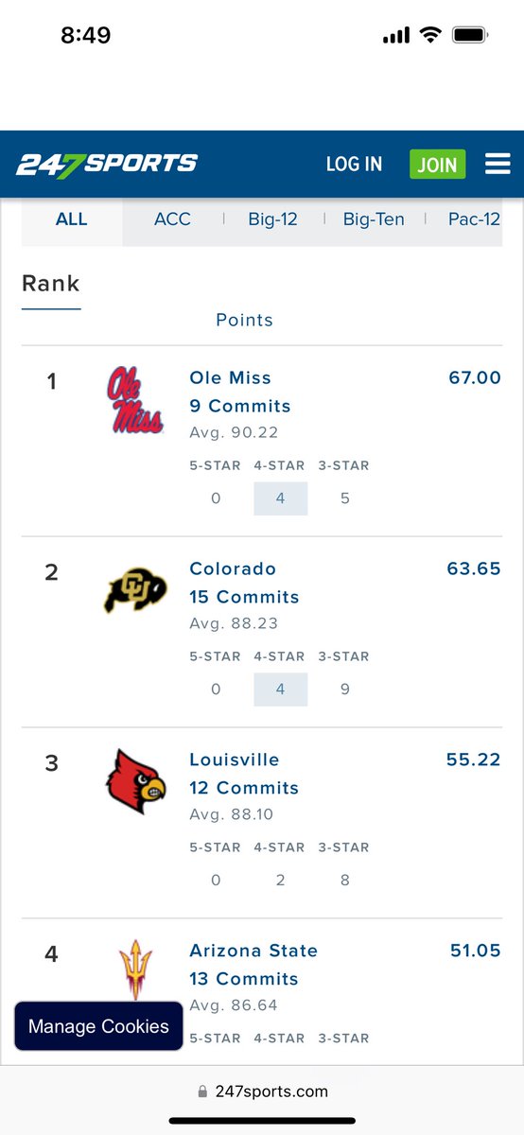The image size is (524, 1135).
Task: Open the Louisville cardinal logo
Action: 135,782
